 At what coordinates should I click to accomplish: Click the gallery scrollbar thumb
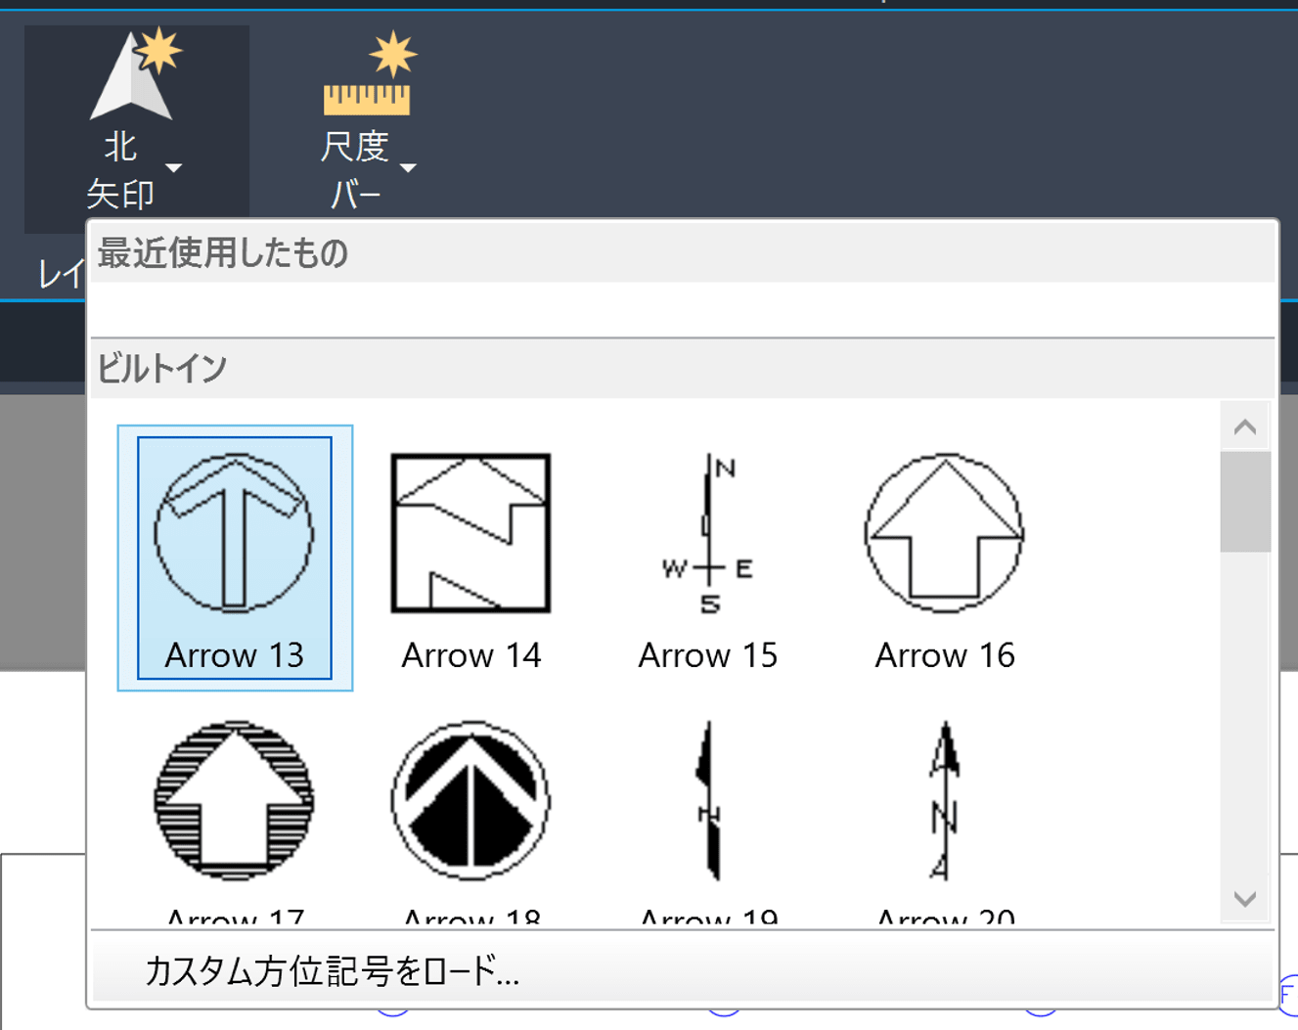[1244, 502]
